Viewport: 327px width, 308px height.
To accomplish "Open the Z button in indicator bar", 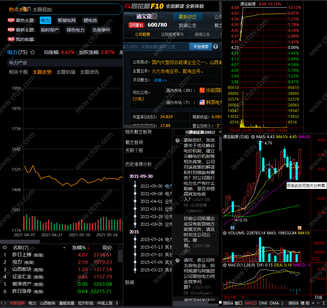I will 324,303.
